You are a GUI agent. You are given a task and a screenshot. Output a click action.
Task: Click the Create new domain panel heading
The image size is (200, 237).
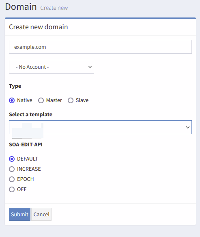click(x=39, y=27)
